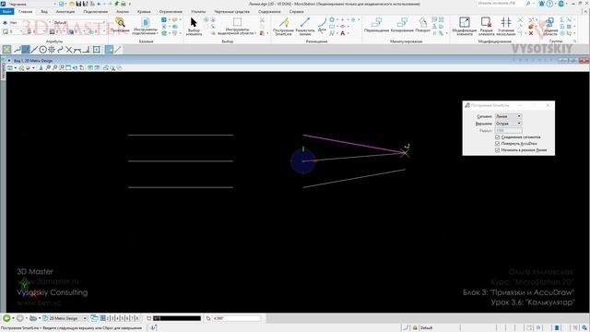Toggle view number 4 button
590x332 pixels.
117,318
